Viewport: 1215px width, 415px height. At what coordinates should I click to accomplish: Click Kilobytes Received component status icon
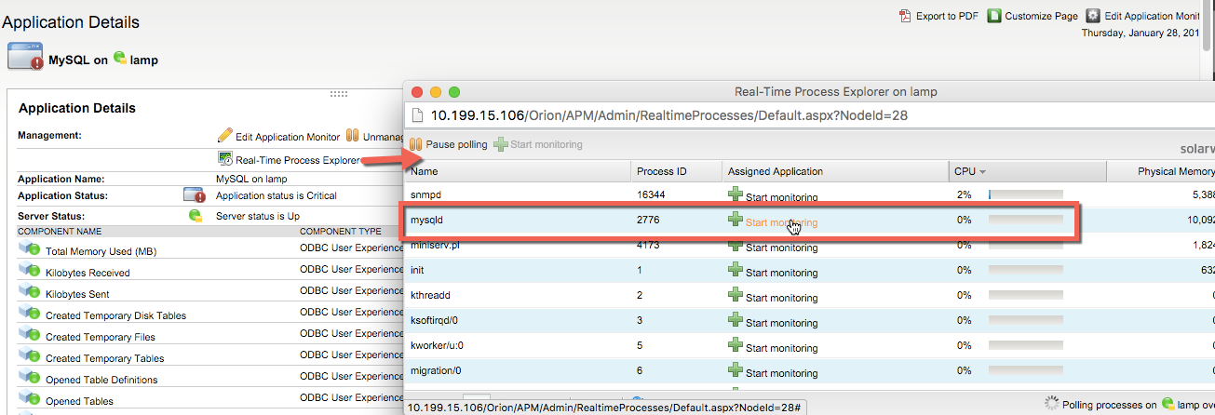point(29,271)
